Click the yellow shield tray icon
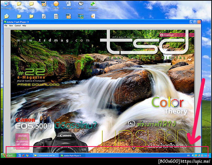Image resolution: width=212 pixels, height=165 pixels. pos(196,156)
